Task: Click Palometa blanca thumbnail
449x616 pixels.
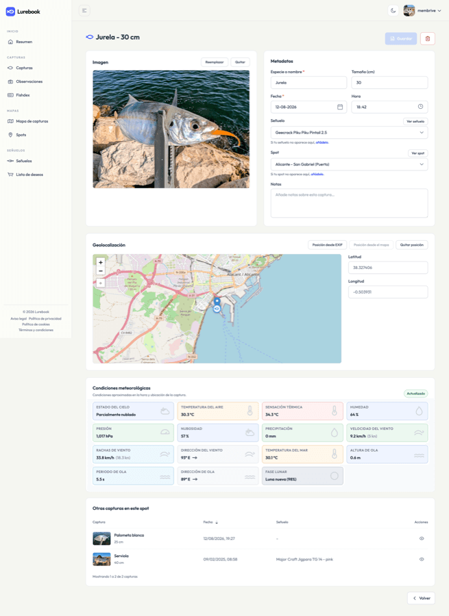Action: point(101,539)
